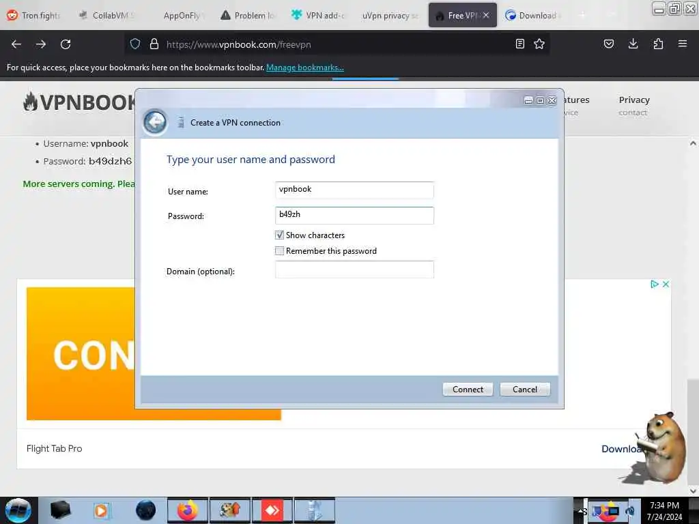The height and width of the screenshot is (524, 699).
Task: Close the ad with the X icon
Action: pos(666,285)
